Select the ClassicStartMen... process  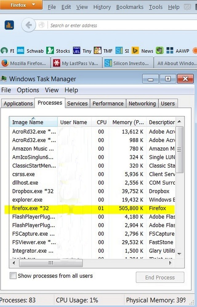coord(92,166)
